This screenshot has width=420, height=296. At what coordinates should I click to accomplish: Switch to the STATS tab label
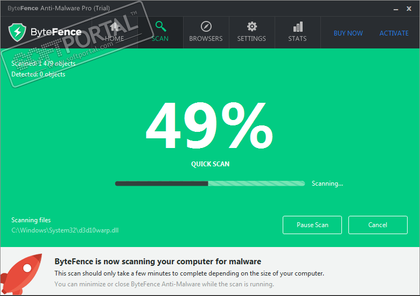pyautogui.click(x=297, y=39)
